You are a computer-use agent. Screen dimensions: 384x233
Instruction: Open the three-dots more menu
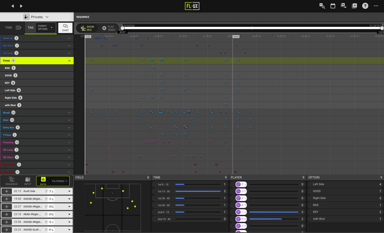tap(376, 6)
